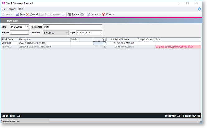Screen dimensions: 207x128
Task: Click the Clear button label
Action: 109,14
